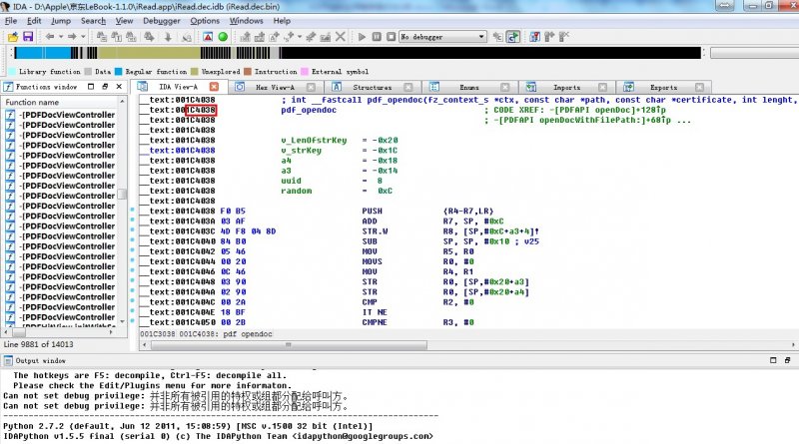Click the random variable definition line
799x444 pixels.
[x=337, y=191]
